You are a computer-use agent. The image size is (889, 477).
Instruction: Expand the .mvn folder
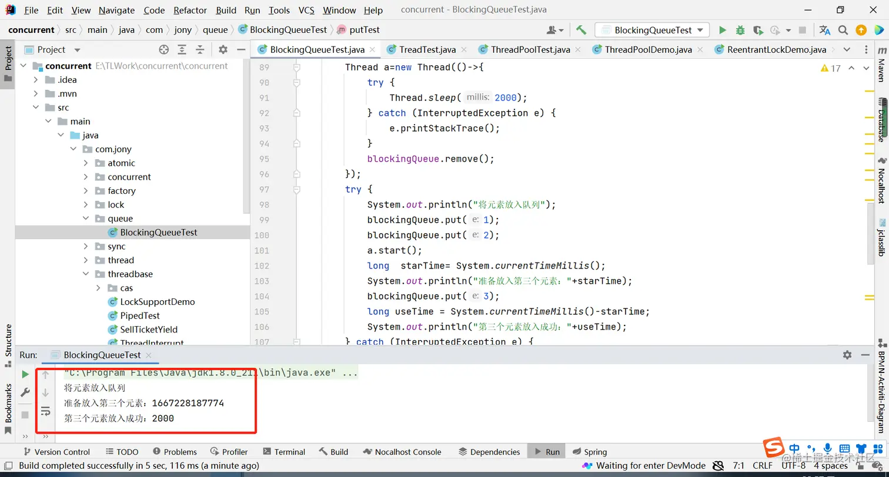tap(36, 94)
